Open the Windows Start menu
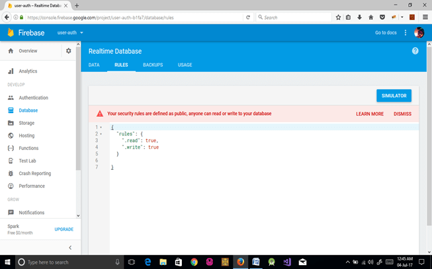This screenshot has width=432, height=269. [7, 262]
